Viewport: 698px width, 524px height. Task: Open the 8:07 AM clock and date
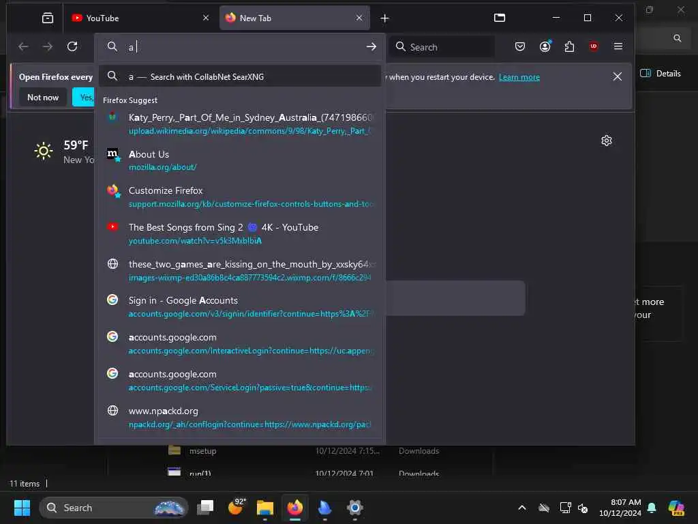pos(620,508)
